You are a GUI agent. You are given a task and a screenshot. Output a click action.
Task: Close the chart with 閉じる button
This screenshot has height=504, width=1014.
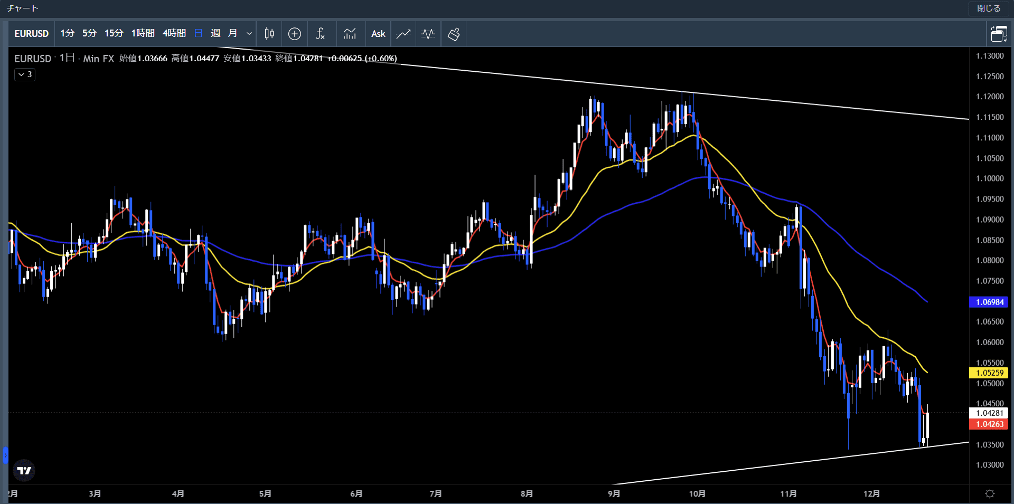coord(989,8)
